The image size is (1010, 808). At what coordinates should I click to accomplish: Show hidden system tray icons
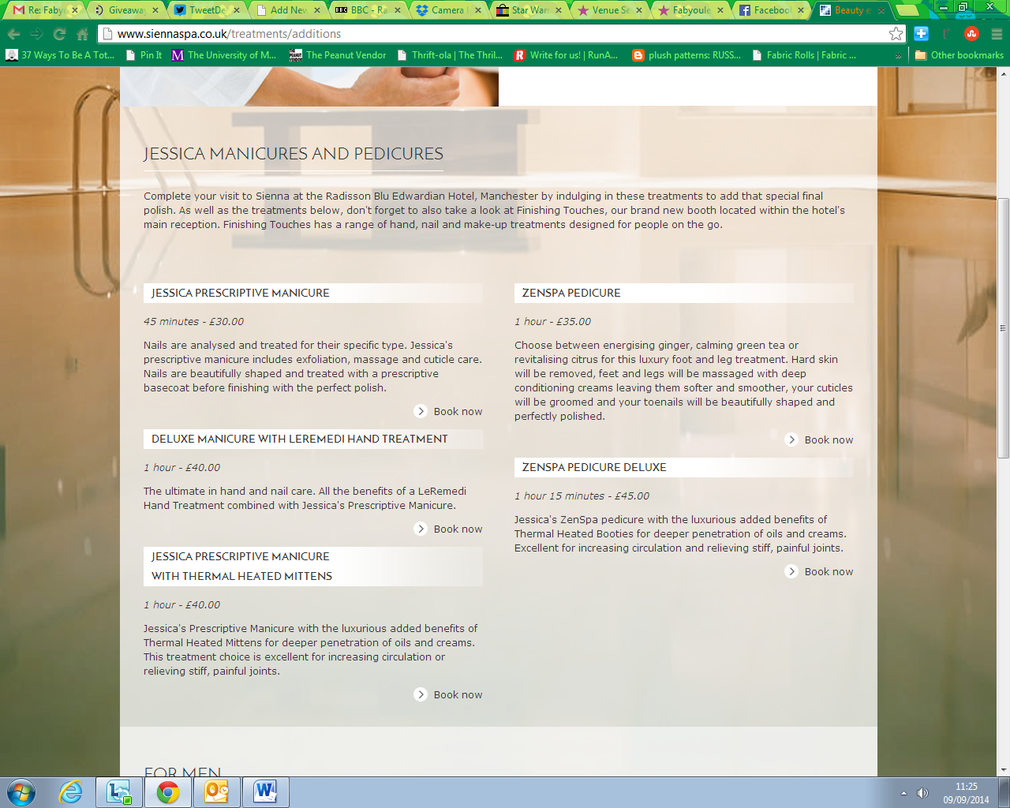903,793
